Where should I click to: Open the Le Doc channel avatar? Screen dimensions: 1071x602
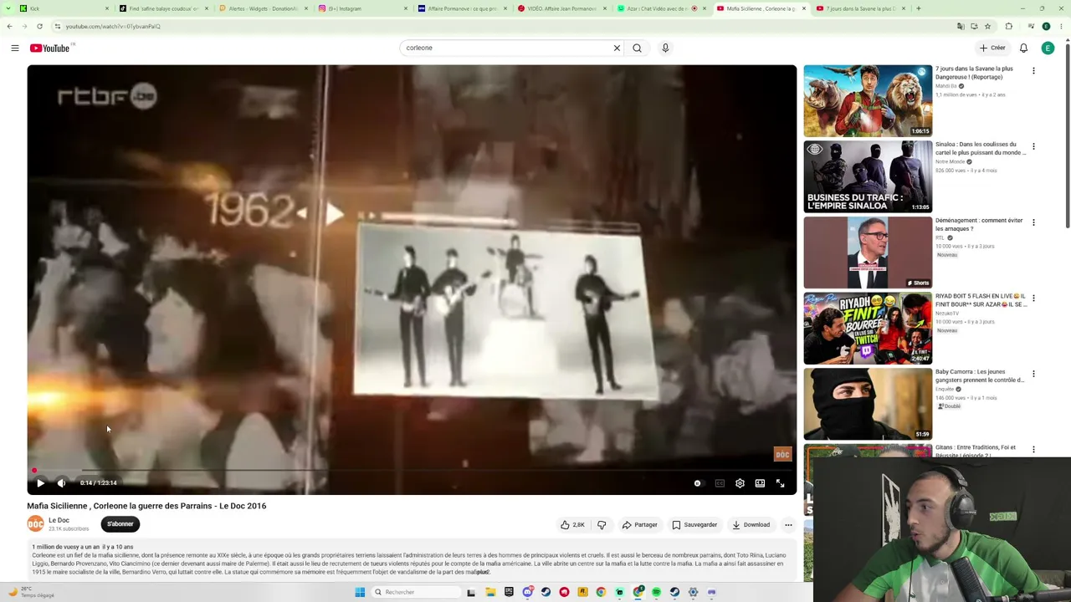pyautogui.click(x=35, y=524)
